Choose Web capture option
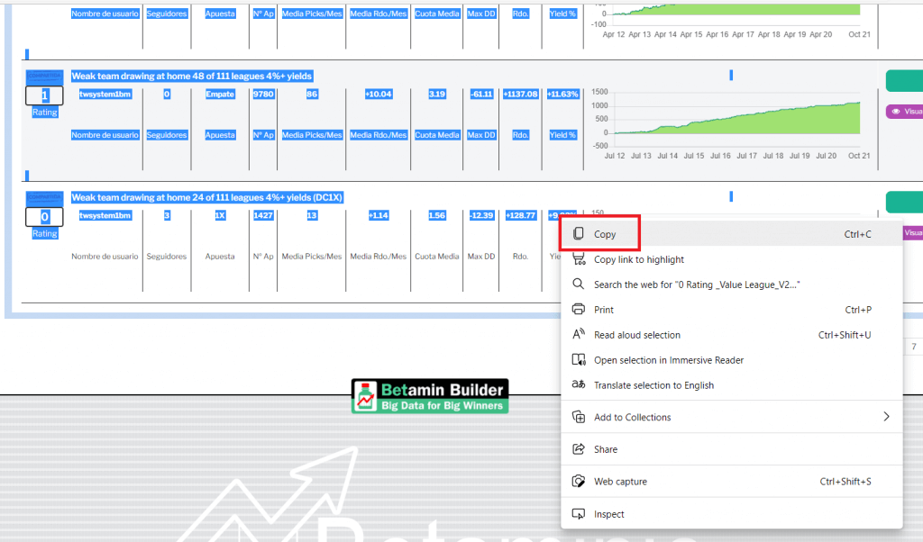This screenshot has height=542, width=923. pos(731,482)
